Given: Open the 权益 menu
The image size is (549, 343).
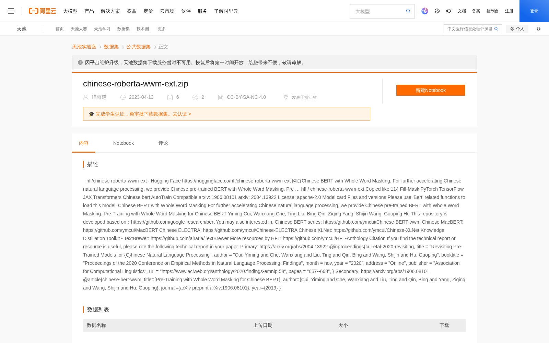Looking at the screenshot, I should tap(132, 11).
